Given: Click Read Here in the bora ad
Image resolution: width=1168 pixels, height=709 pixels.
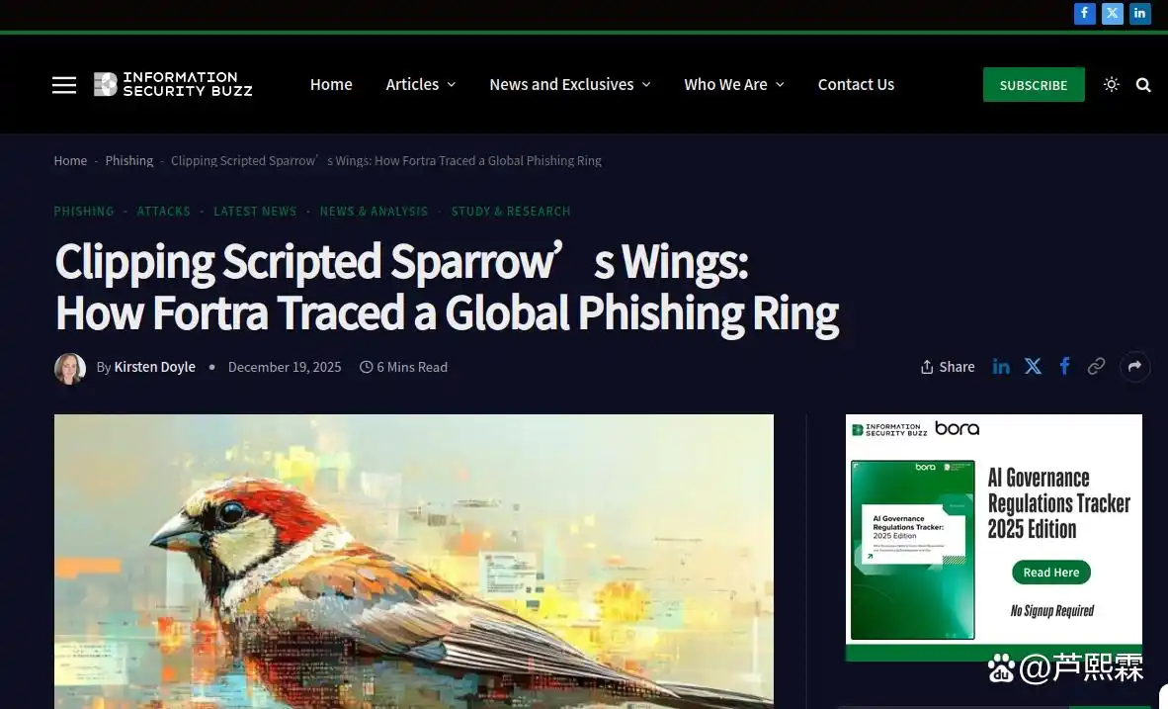Looking at the screenshot, I should tap(1051, 572).
